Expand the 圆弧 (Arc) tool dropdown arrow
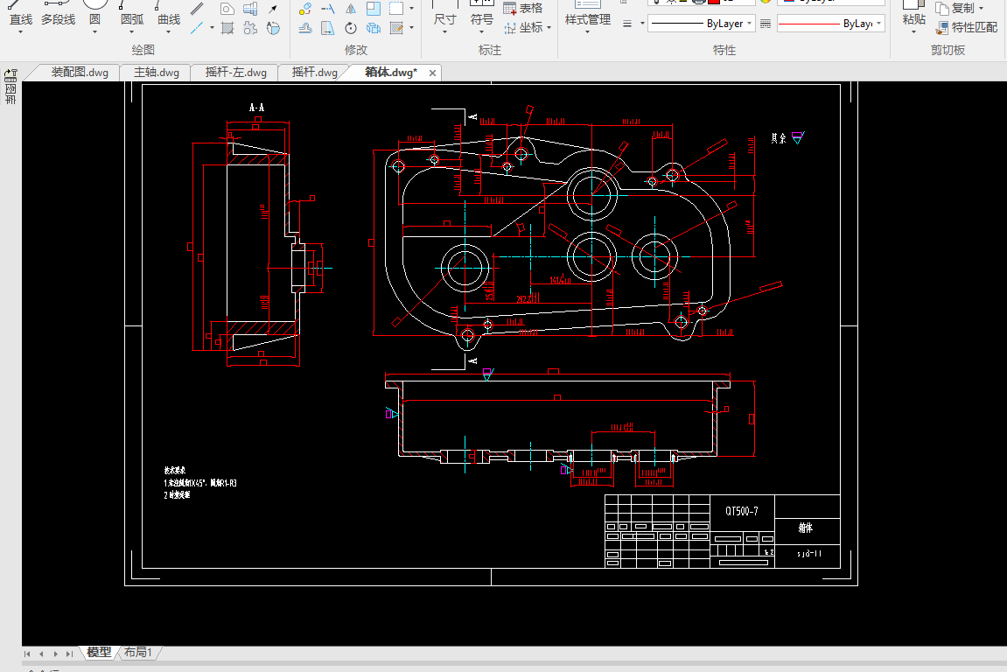This screenshot has height=672, width=1007. click(133, 33)
